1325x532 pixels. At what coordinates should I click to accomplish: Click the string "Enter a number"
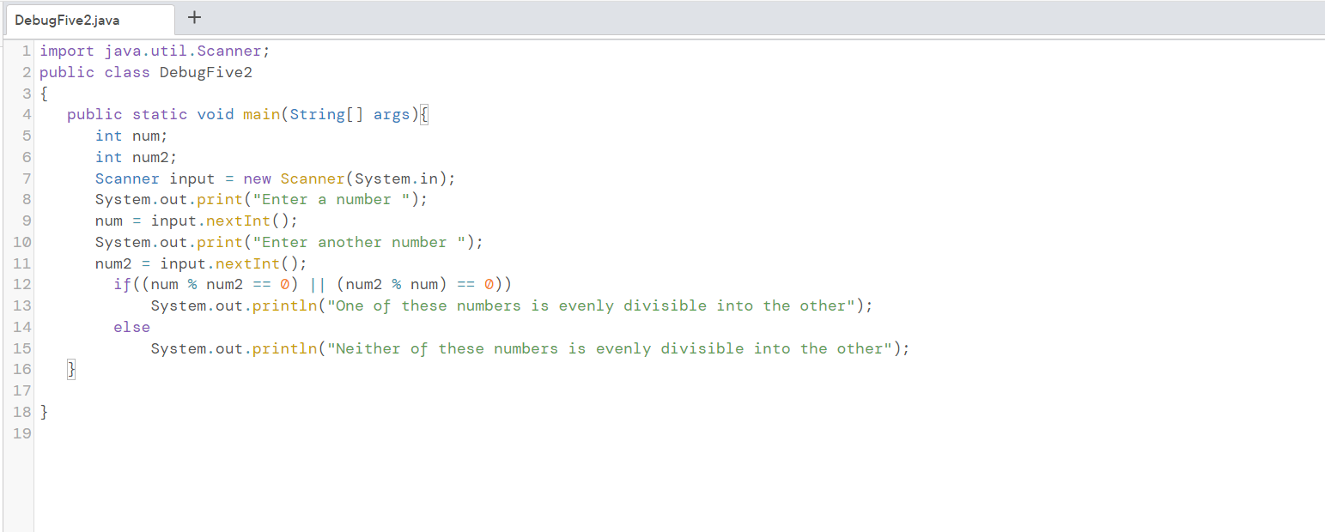click(331, 199)
